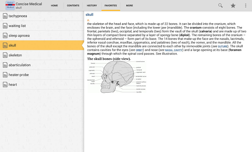The width and height of the screenshot is (252, 152).
Task: Click the illustration caption "The skull bones (side view)."
Action: click(x=109, y=59)
